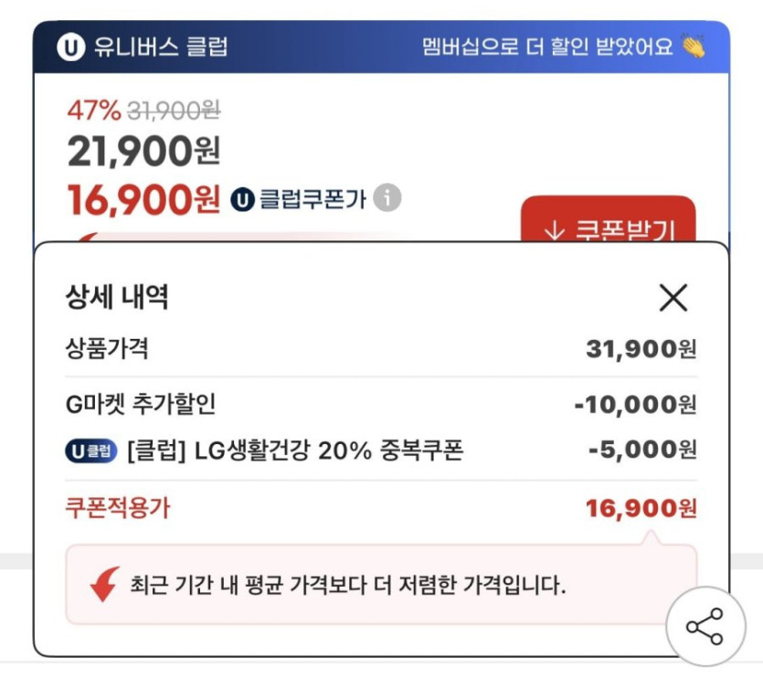Click the 쿠폰적용가 total row
The height and width of the screenshot is (678, 763).
(117, 508)
